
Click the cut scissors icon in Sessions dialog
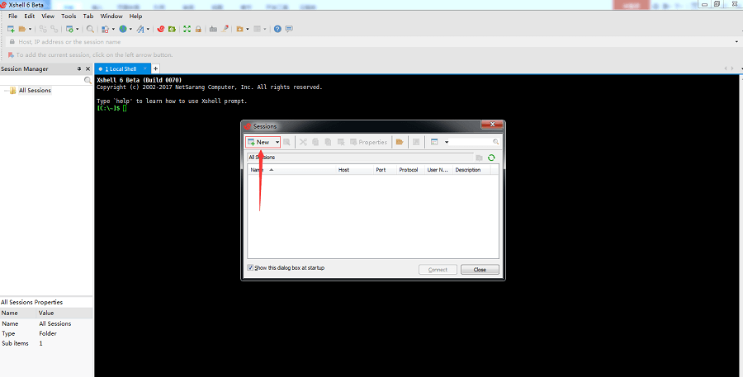pos(303,142)
